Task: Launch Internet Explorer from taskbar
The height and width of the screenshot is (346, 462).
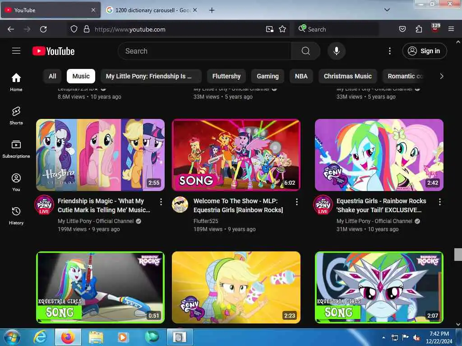Action: [40, 337]
